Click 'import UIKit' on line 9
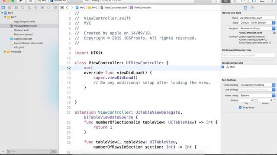 coord(89,53)
